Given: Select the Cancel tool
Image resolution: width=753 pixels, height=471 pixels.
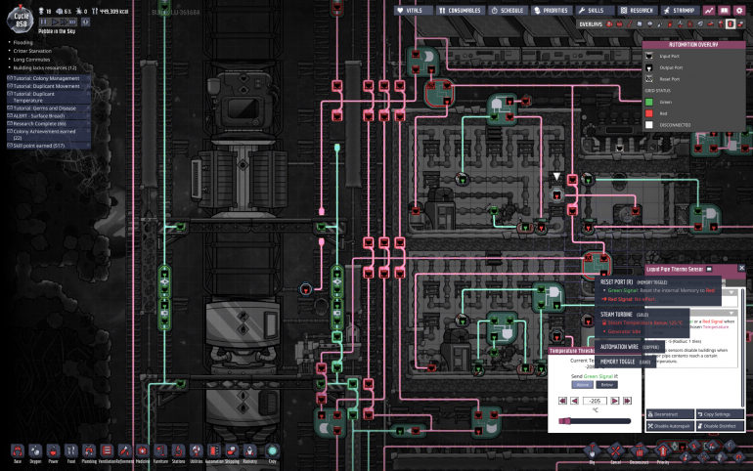Looking at the screenshot, I should point(615,451).
